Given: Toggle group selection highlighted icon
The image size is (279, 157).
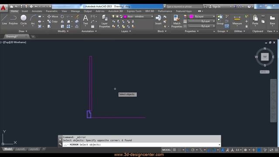Looking at the screenshot, I should pyautogui.click(x=227, y=26).
